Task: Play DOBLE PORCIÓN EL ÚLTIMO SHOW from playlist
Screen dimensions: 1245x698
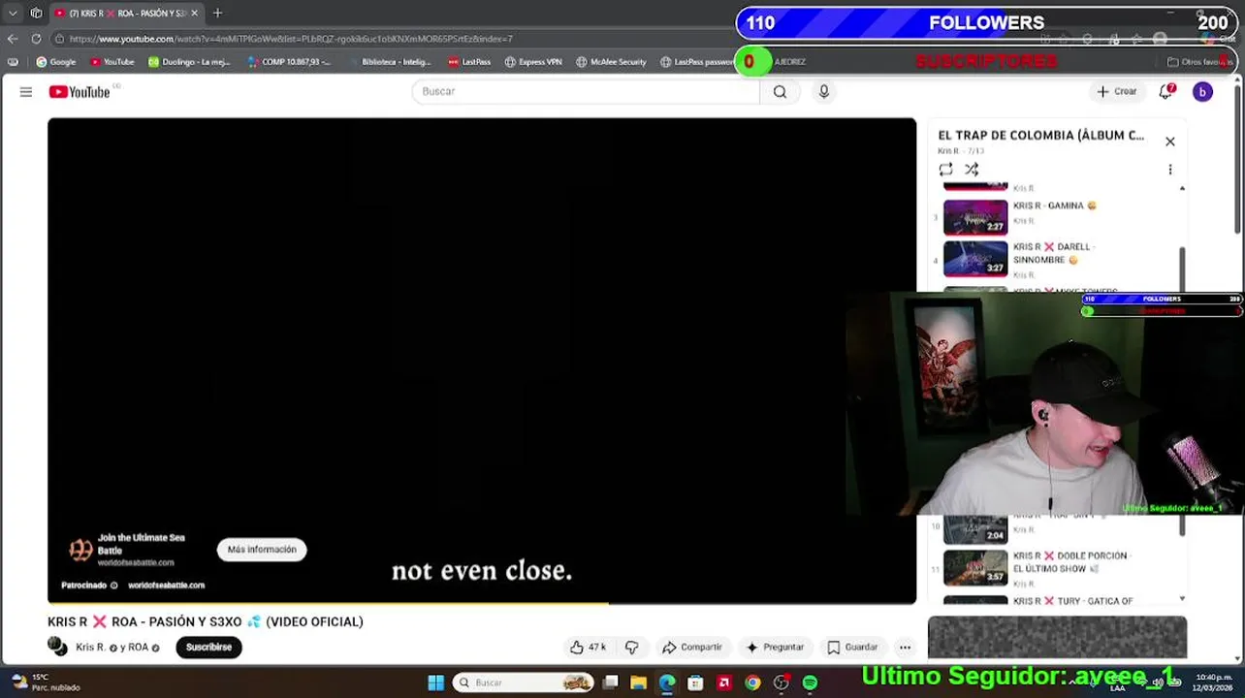Action: click(x=1070, y=562)
